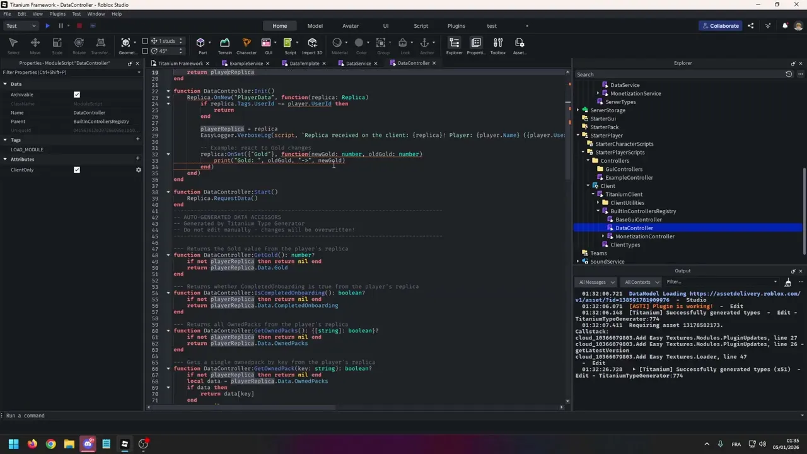Open the Character tool in the ribbon
The width and height of the screenshot is (807, 454).
click(247, 43)
